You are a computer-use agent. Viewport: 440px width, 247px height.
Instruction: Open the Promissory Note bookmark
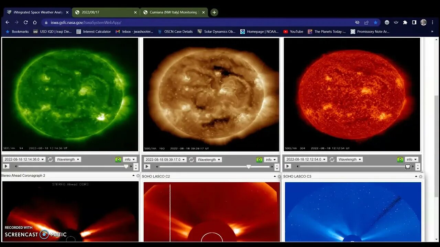pyautogui.click(x=370, y=32)
